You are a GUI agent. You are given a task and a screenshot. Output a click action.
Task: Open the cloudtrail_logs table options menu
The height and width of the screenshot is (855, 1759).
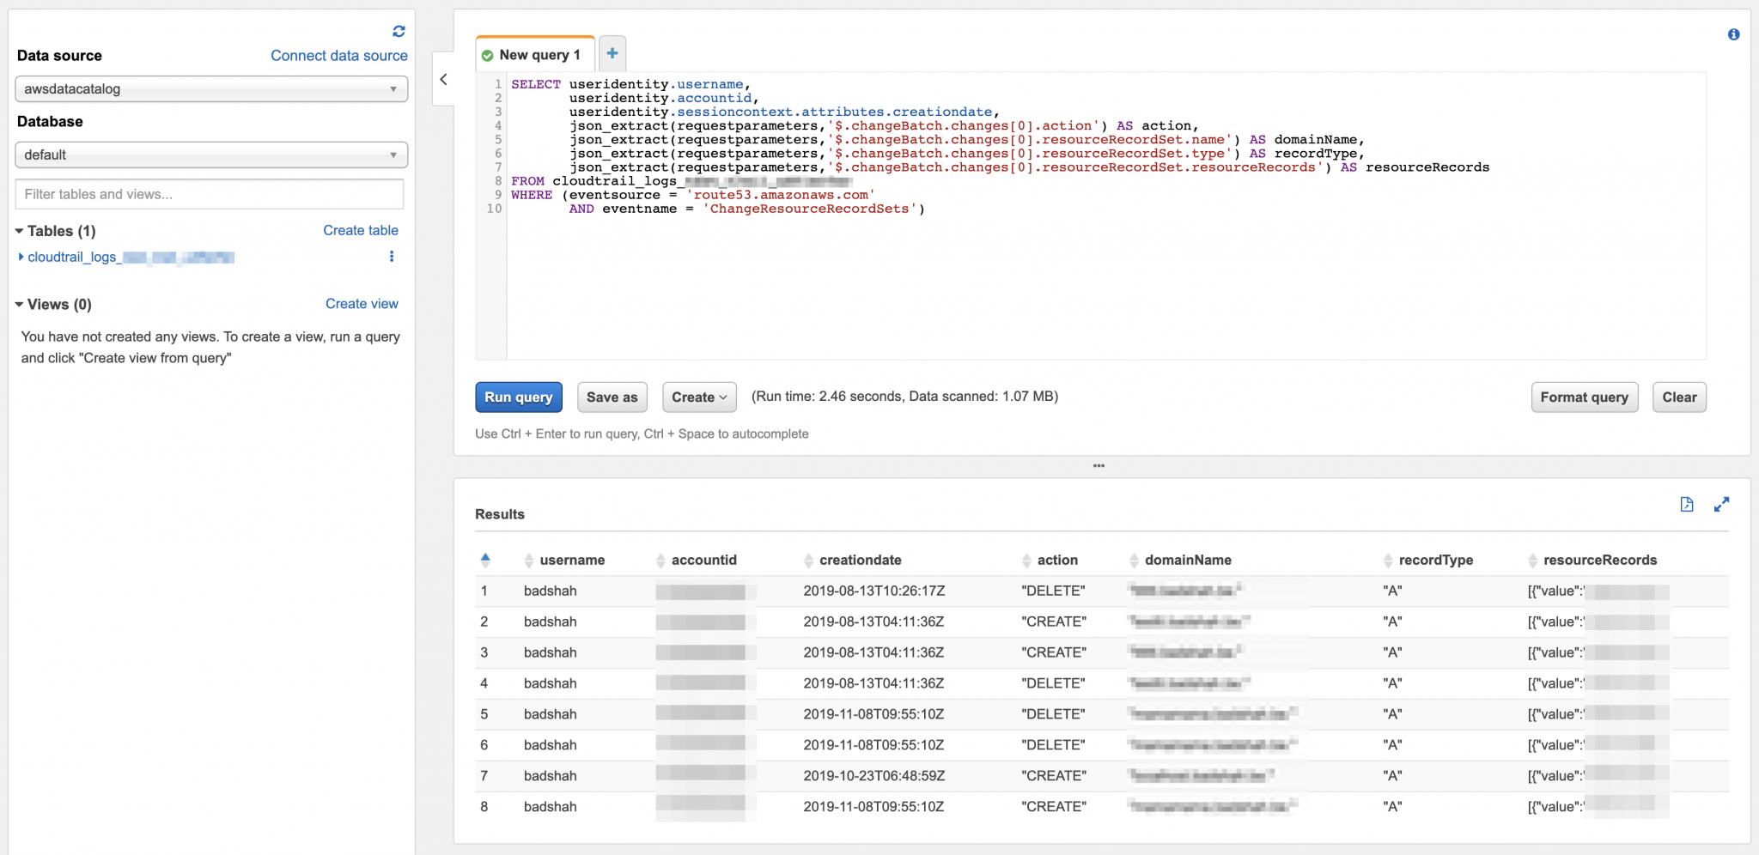pyautogui.click(x=392, y=257)
